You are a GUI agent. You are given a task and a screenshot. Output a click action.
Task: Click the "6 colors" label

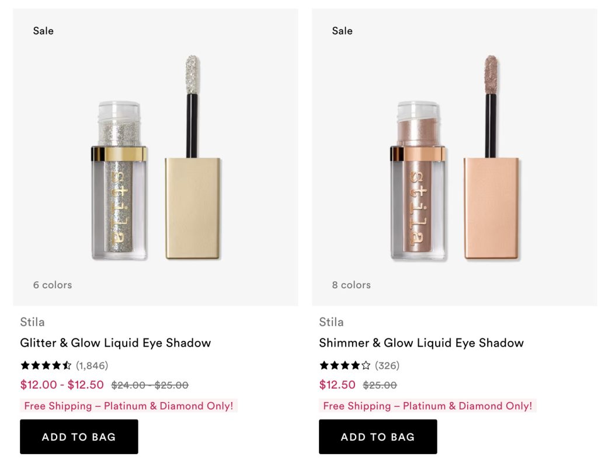click(53, 285)
